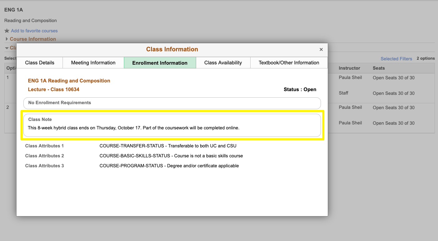This screenshot has height=241, width=438.
Task: Open the Textbook/Other Information tab
Action: coord(289,63)
